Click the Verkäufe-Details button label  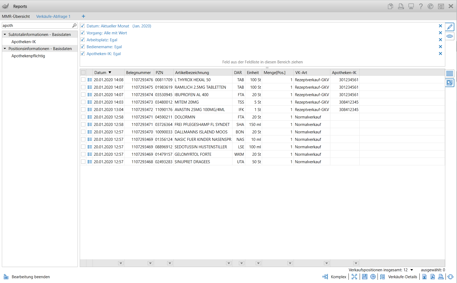click(403, 277)
